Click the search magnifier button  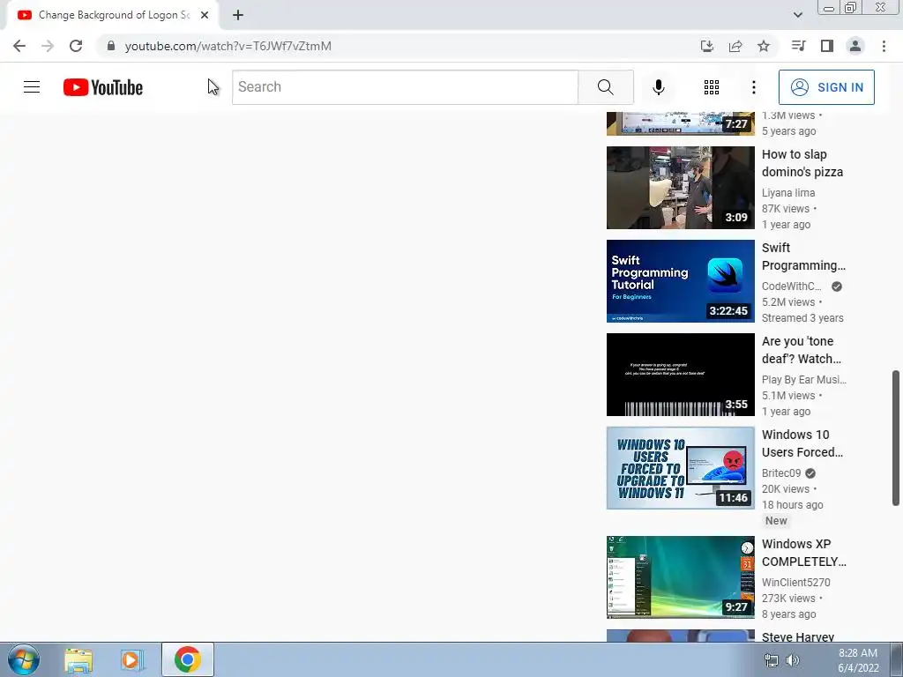click(x=605, y=87)
